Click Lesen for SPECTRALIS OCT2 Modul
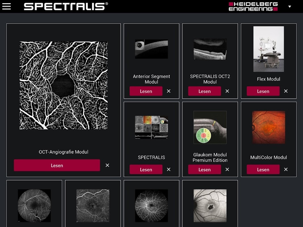 coord(205,91)
